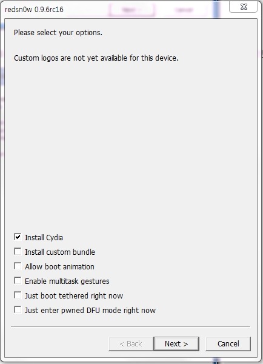Click the greyed-out < Back button
Viewport: 263px width, 364px height.
pos(131,344)
